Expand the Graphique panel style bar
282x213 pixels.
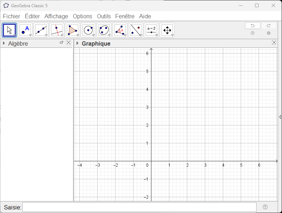tap(77, 43)
